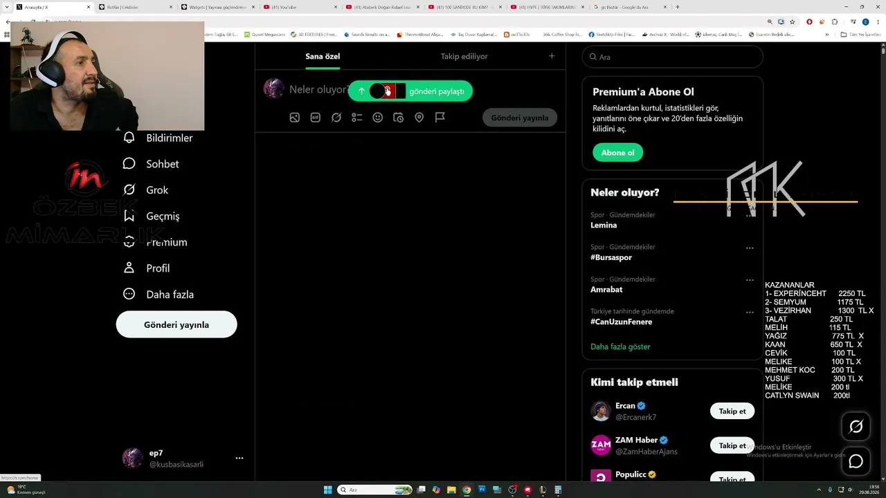Bookmark this page with star icon
This screenshot has width=886, height=498.
(x=793, y=21)
